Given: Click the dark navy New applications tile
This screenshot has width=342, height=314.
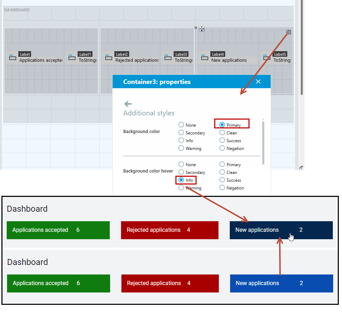Looking at the screenshot, I should point(281,230).
